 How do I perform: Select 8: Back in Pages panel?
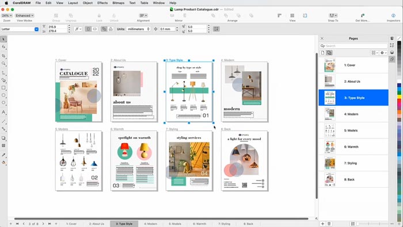pos(353,179)
